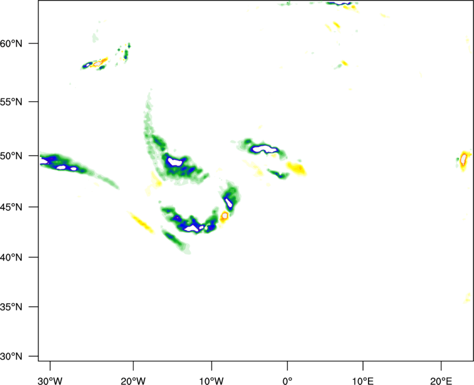474x385 pixels.
Task: Select the 20°W longitude axis label
Action: pos(133,381)
